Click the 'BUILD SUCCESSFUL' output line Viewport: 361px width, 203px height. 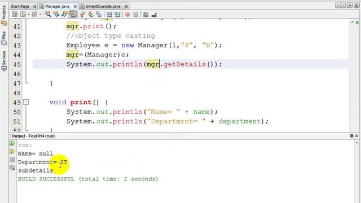[88, 179]
